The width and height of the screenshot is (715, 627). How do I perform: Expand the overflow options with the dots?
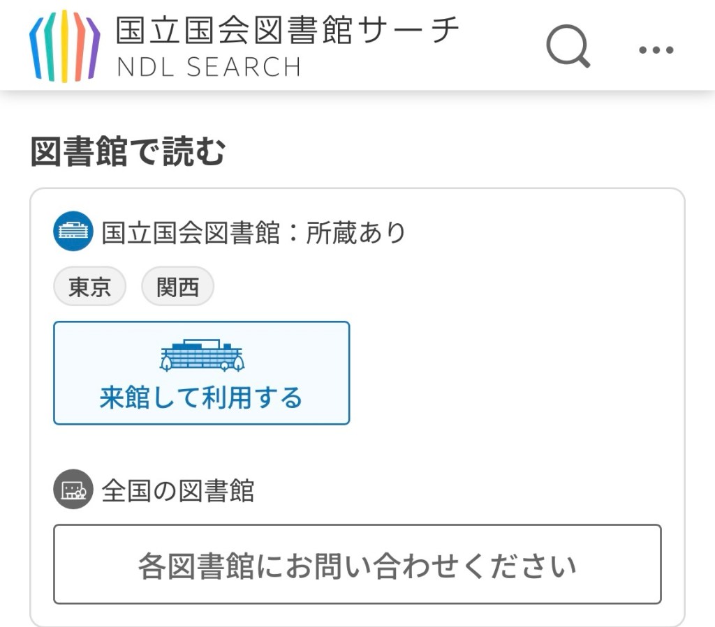[x=654, y=50]
